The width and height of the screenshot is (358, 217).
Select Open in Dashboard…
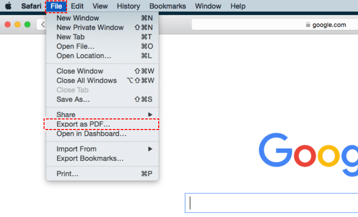click(x=102, y=134)
